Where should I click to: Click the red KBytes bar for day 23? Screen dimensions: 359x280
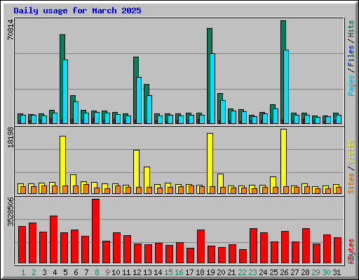[253, 246]
